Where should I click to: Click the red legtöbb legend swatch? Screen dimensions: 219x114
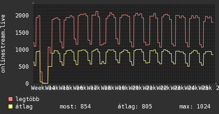10,99
